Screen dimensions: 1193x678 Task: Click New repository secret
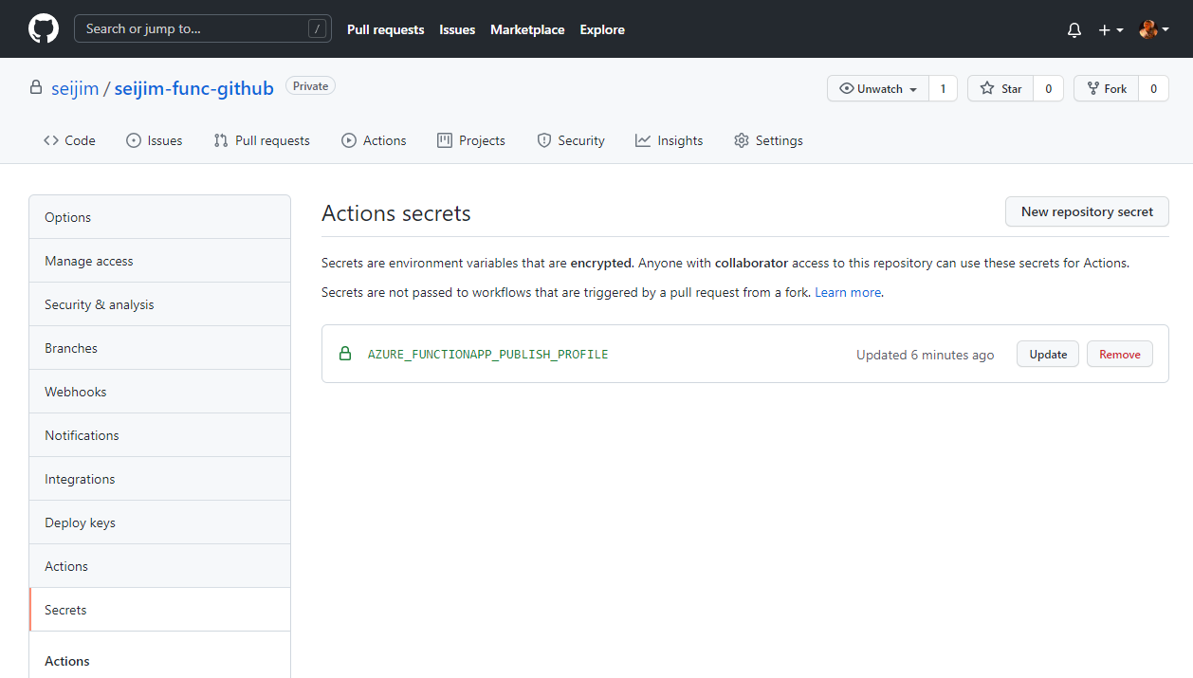pyautogui.click(x=1086, y=211)
